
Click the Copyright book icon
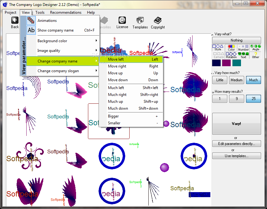click(x=158, y=20)
